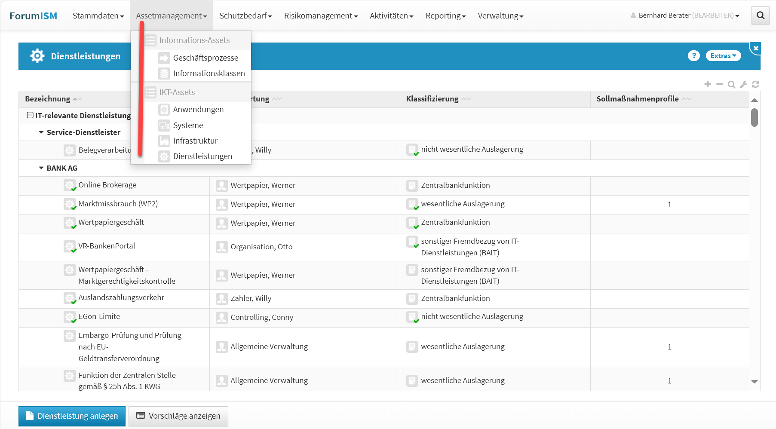
Task: Click the table search magnifier icon
Action: click(x=731, y=84)
